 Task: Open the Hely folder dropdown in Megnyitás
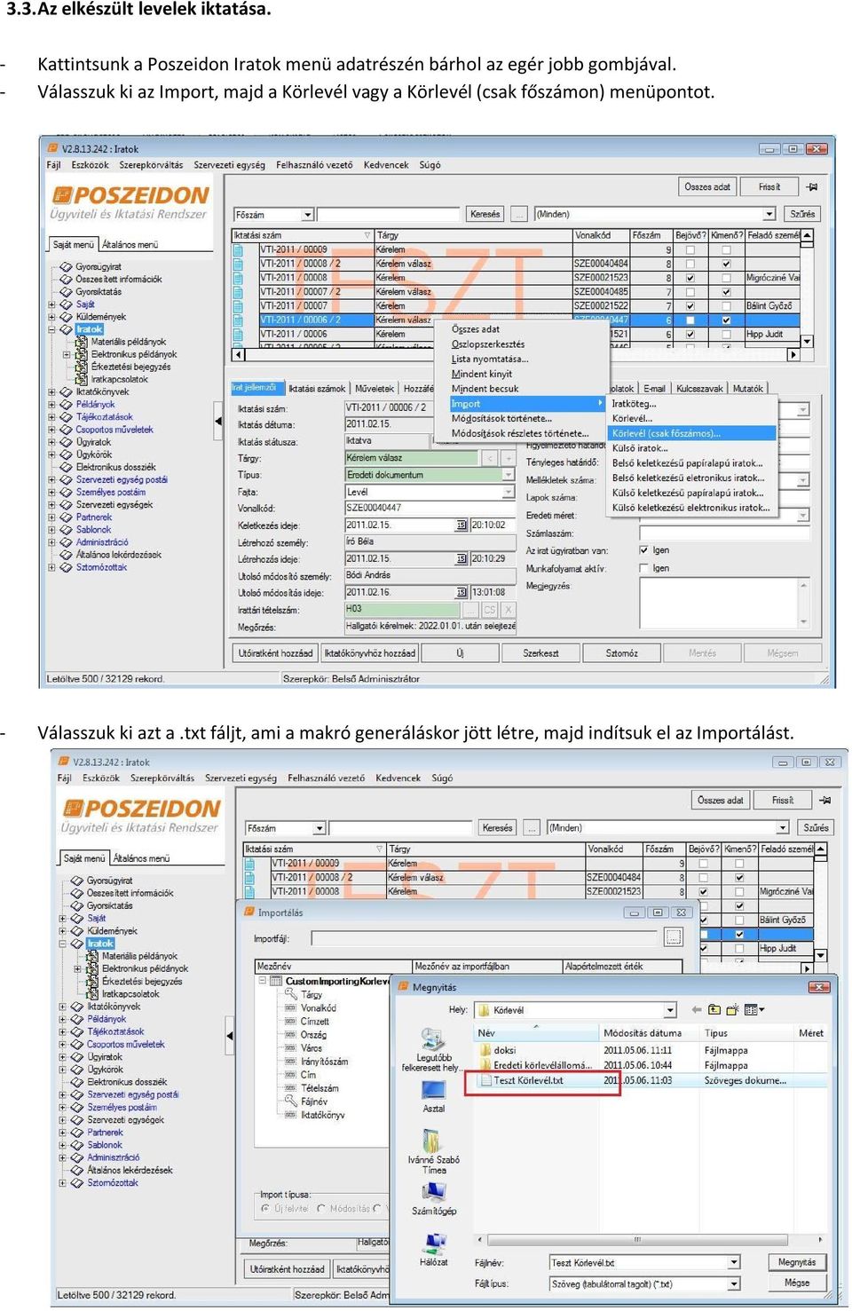670,1010
